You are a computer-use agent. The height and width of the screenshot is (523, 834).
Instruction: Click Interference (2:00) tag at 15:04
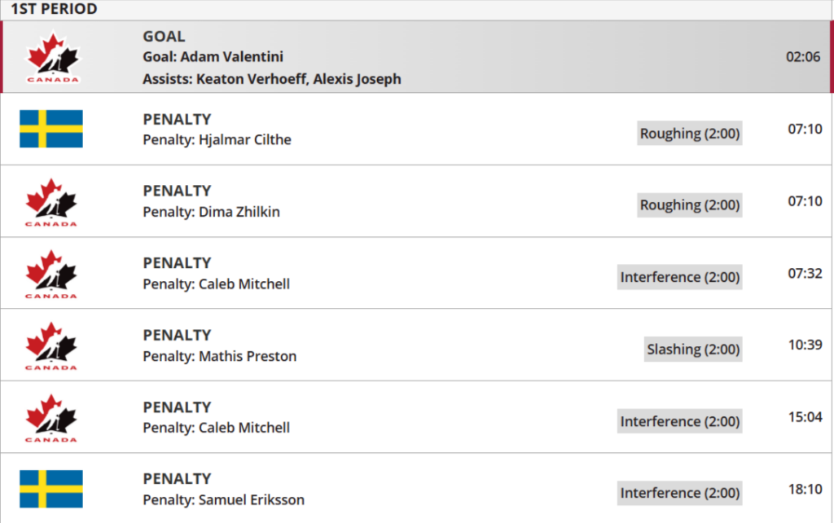point(679,421)
